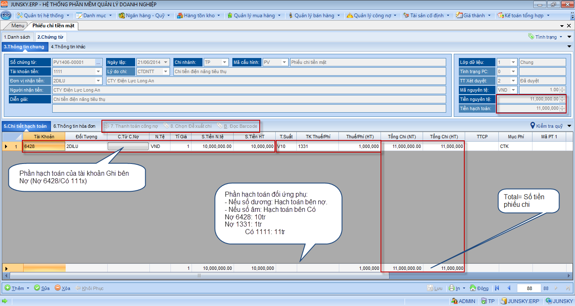Screen dimensions: 575x306
Task: Switch to the 1.Danh sách tab
Action: coord(17,37)
